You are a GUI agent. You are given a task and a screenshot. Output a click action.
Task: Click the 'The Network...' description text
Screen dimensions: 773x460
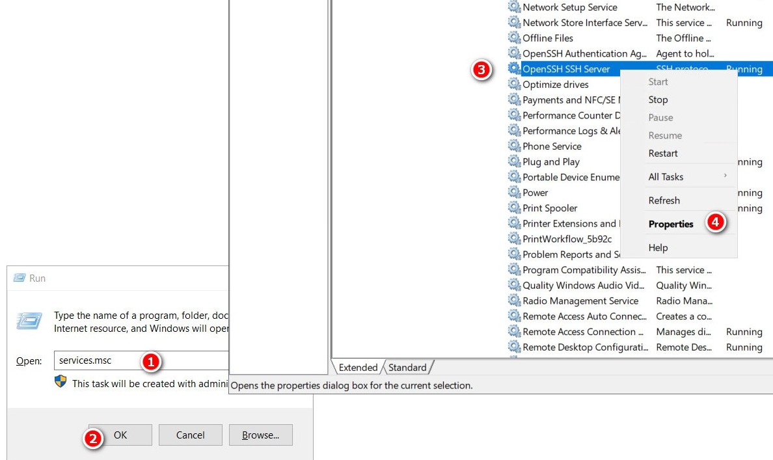pos(685,7)
